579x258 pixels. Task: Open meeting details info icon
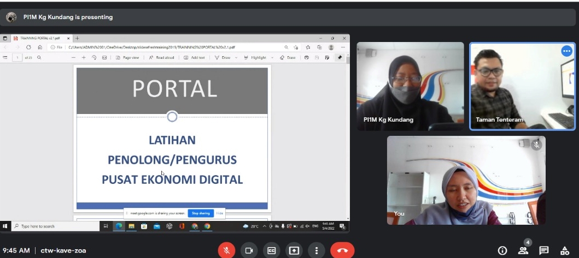pos(502,250)
